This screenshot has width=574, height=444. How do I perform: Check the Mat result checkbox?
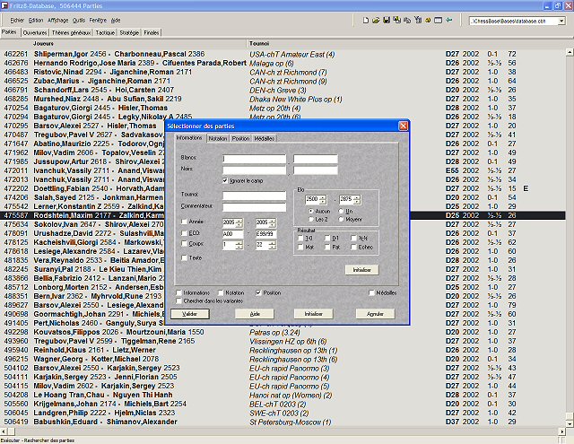pos(300,246)
